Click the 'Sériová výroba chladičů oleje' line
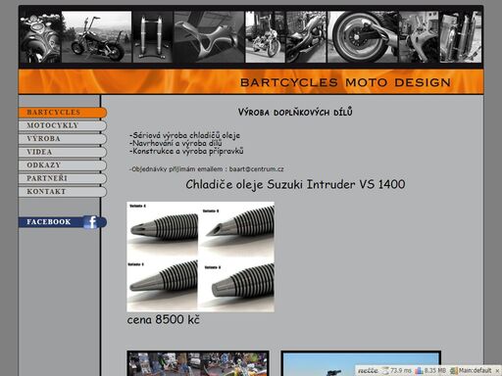 pyautogui.click(x=184, y=135)
